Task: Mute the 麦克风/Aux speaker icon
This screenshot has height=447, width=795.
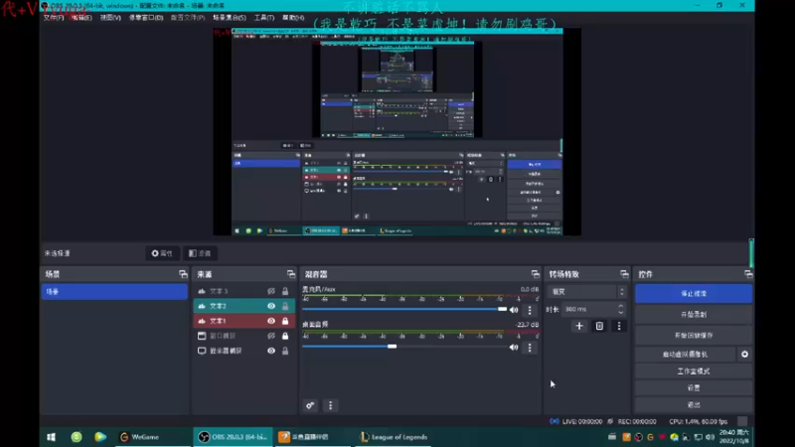Action: pyautogui.click(x=514, y=310)
